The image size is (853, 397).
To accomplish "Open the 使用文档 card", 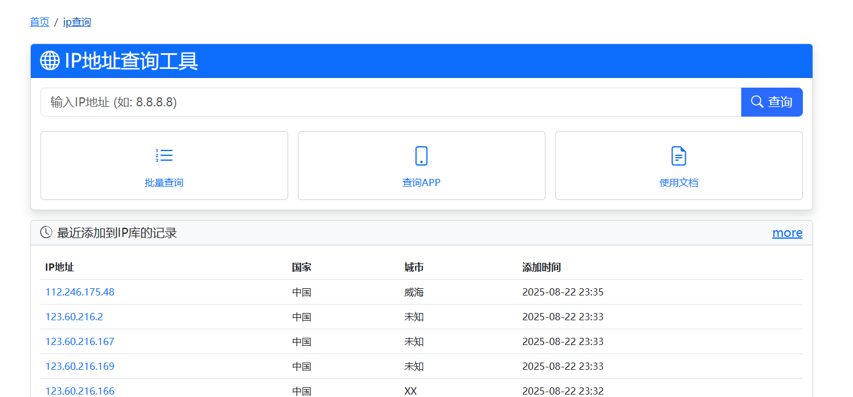I will pyautogui.click(x=679, y=166).
